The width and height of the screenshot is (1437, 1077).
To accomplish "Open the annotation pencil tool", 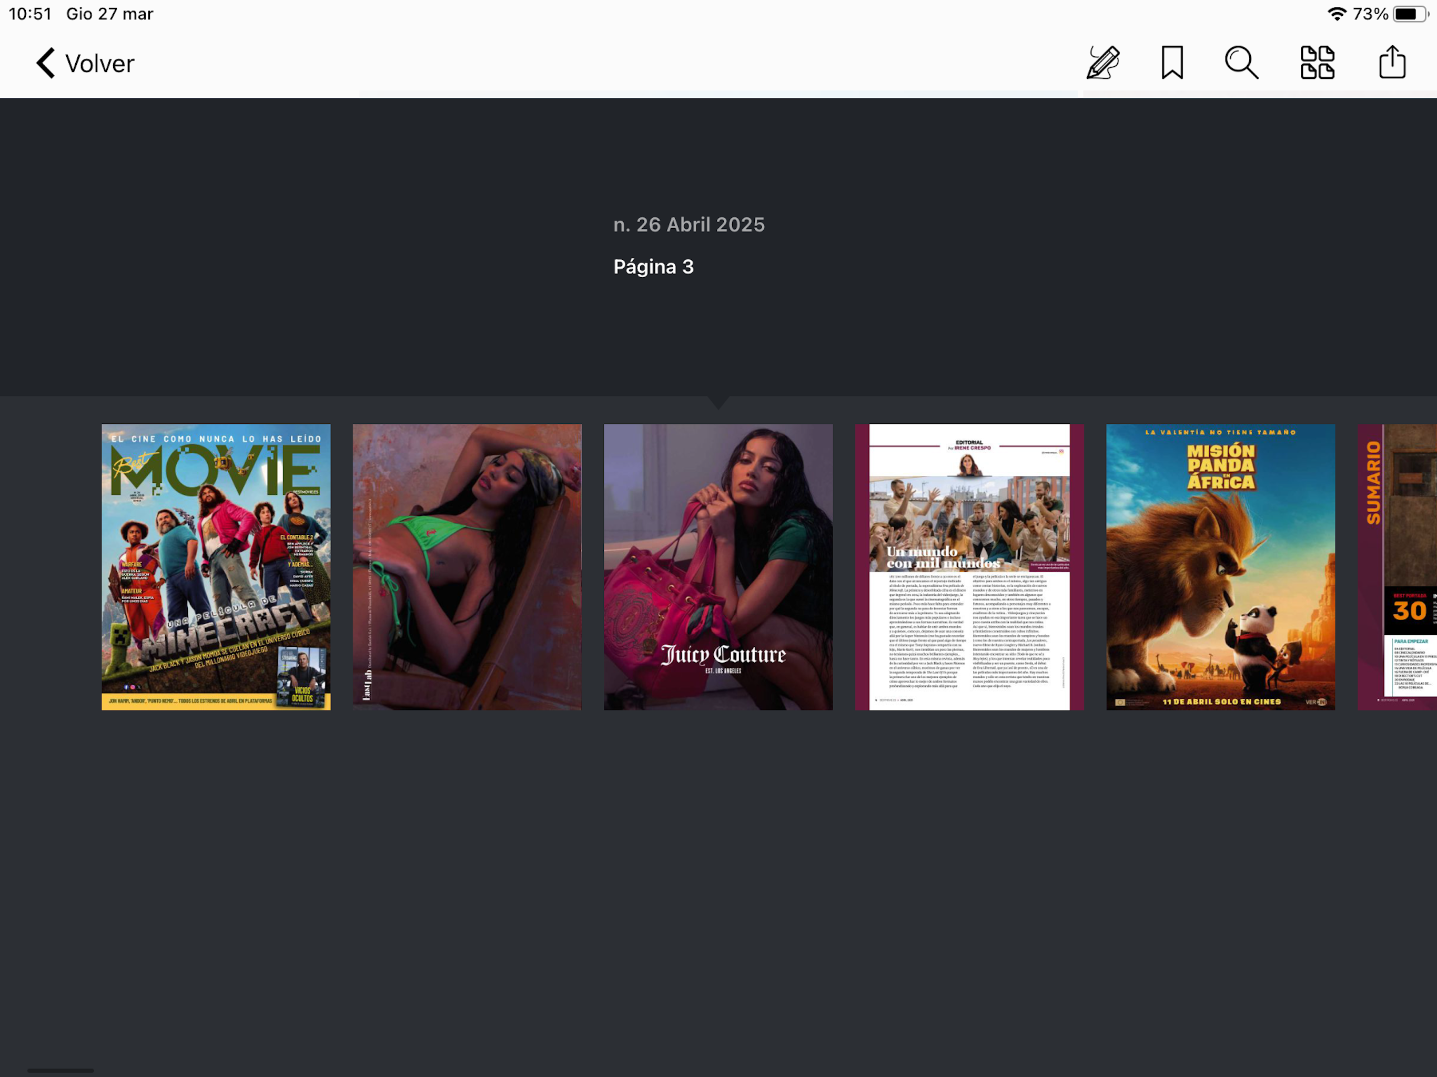I will 1103,63.
